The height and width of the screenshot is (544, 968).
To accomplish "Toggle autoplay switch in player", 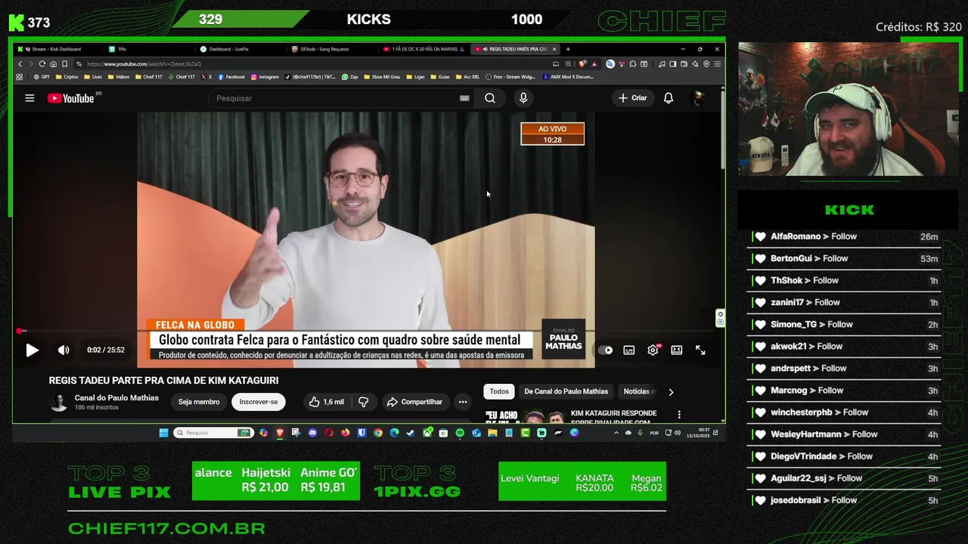I will (606, 350).
